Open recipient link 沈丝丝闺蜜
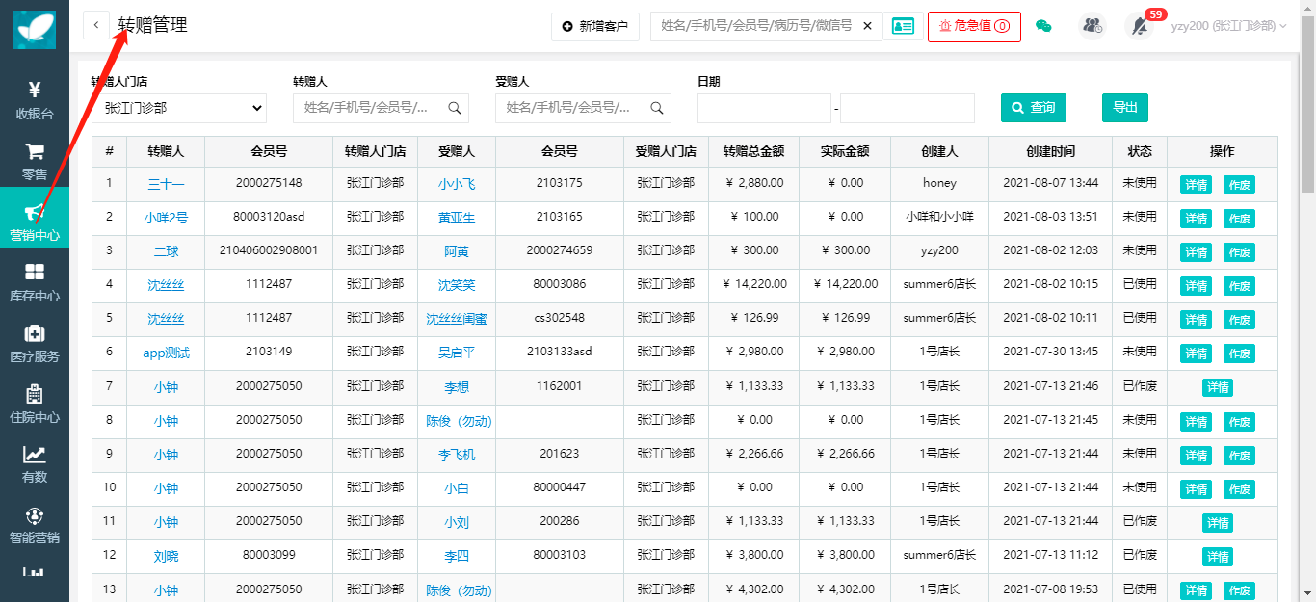 pyautogui.click(x=457, y=319)
